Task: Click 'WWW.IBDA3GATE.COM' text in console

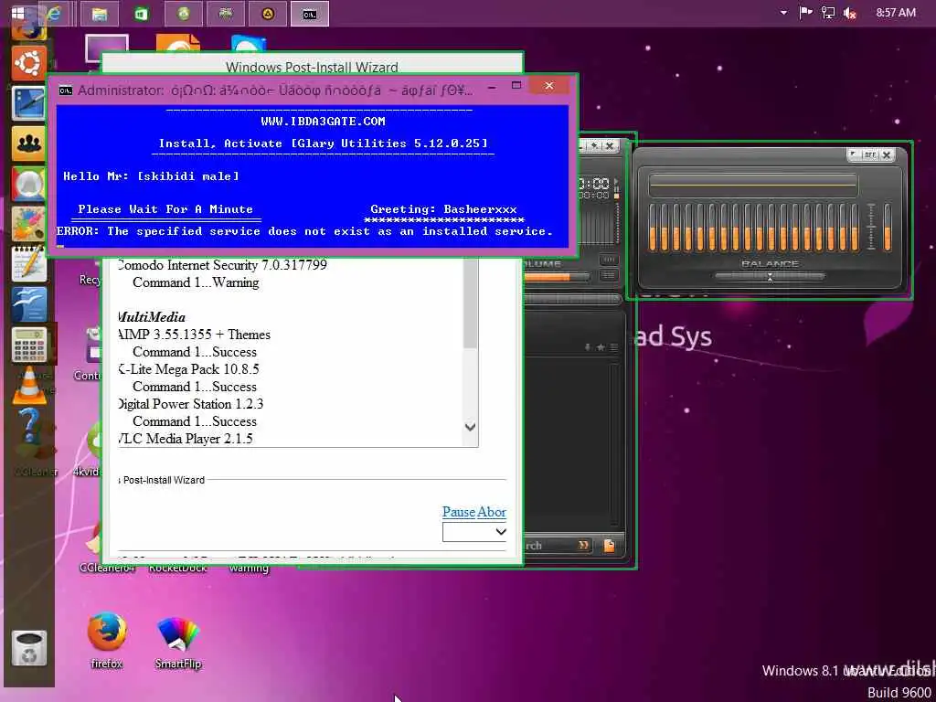Action: point(323,122)
